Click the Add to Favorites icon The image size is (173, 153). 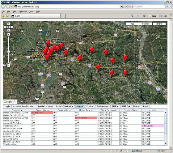click(7, 16)
